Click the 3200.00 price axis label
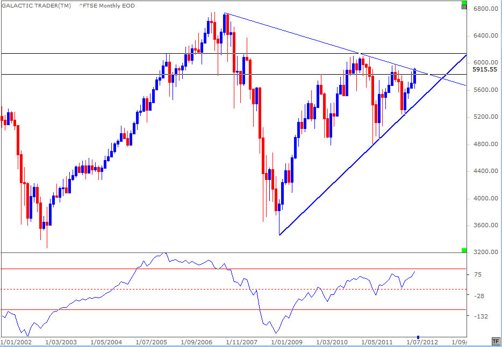The width and height of the screenshot is (502, 347). (485, 252)
